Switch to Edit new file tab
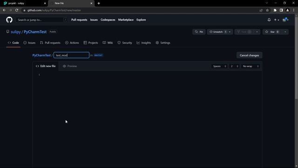 click(x=46, y=66)
